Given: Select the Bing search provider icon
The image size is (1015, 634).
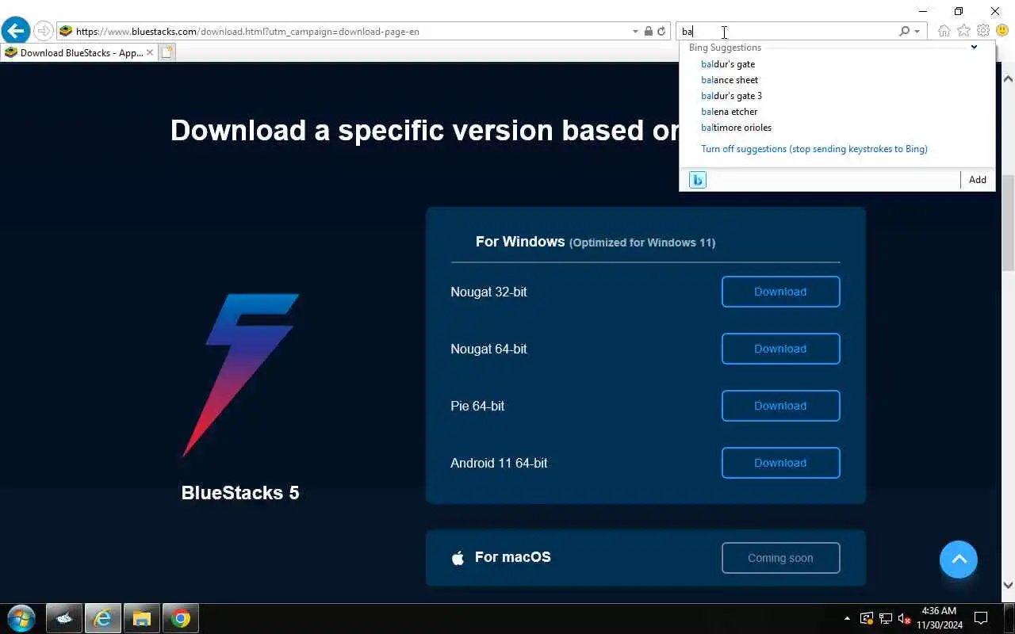Looking at the screenshot, I should (698, 180).
